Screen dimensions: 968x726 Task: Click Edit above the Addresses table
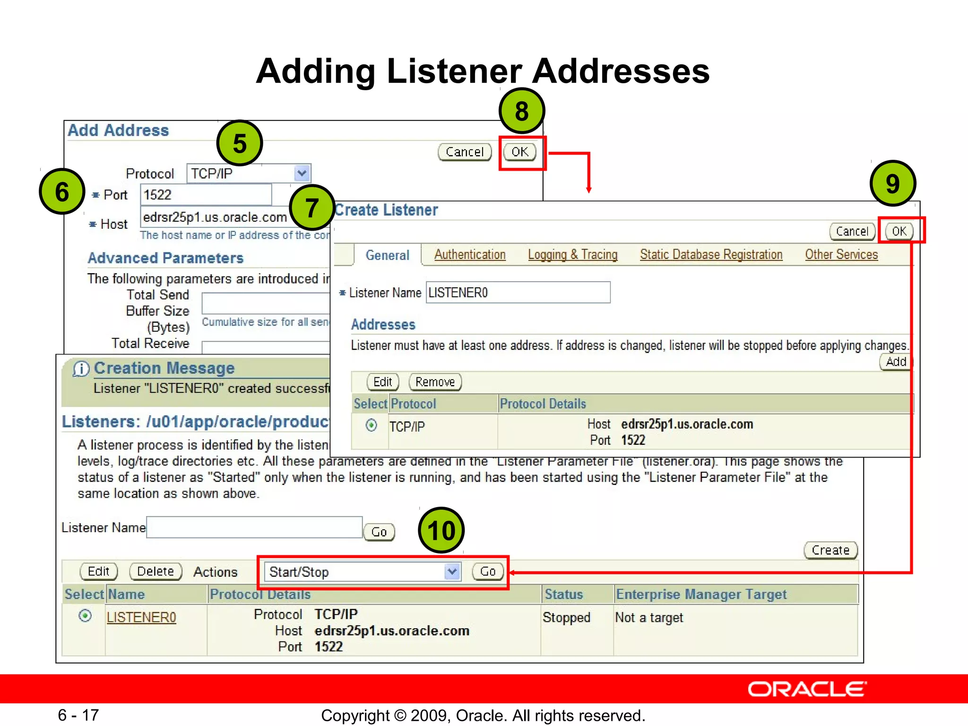click(383, 381)
